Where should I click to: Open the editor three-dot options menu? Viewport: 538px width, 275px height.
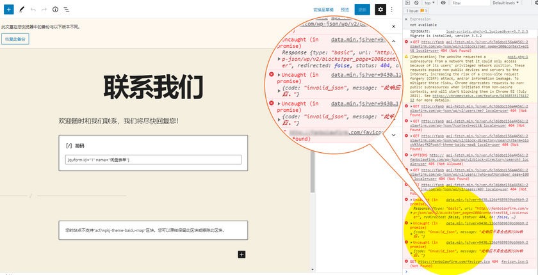[x=392, y=10]
